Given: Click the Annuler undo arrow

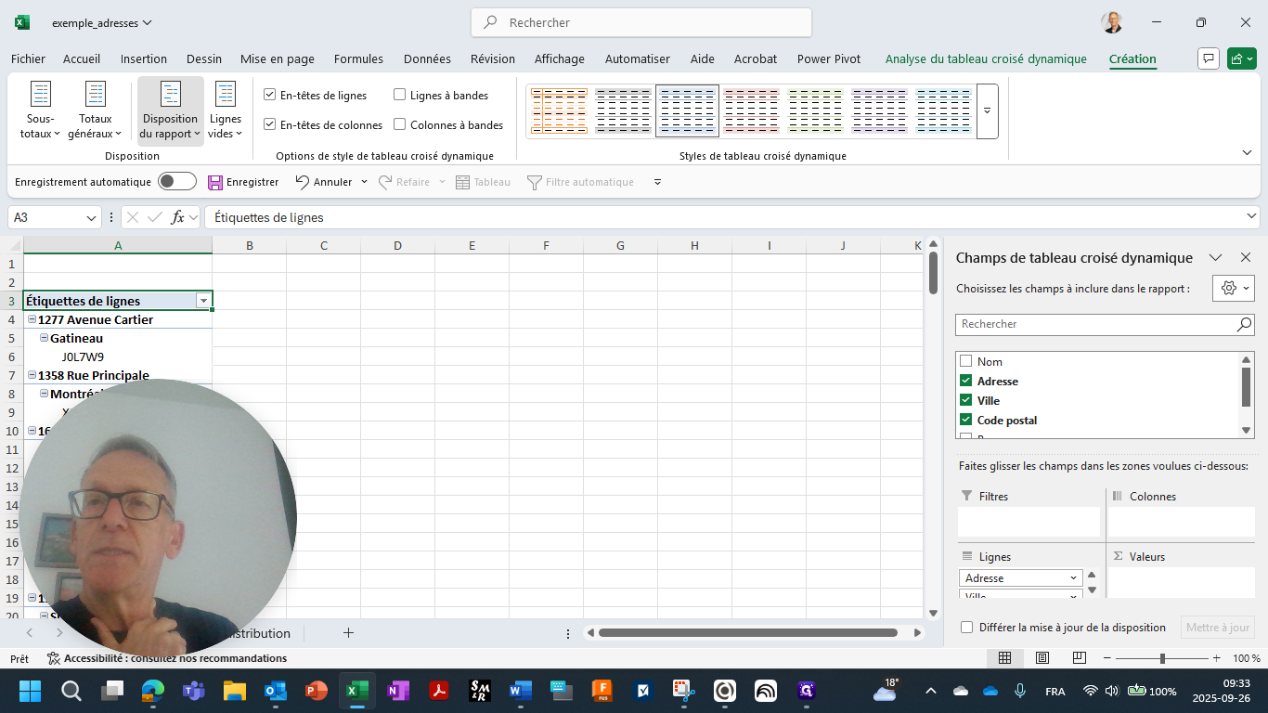Looking at the screenshot, I should click(x=303, y=182).
